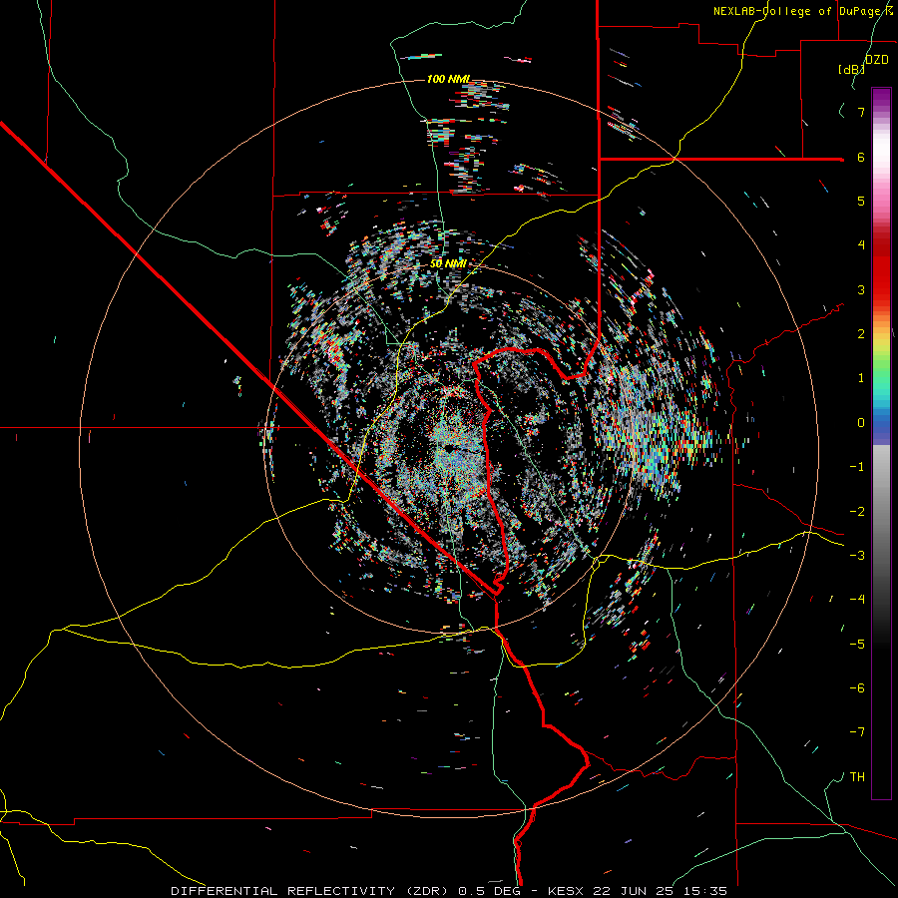Viewport: 898px width, 898px height.
Task: Select the 7 value on the scale
Action: click(x=861, y=112)
